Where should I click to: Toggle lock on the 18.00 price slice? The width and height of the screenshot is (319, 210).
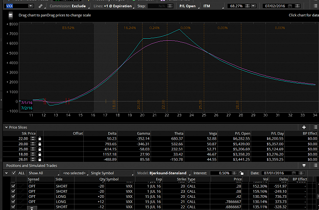tap(40, 154)
